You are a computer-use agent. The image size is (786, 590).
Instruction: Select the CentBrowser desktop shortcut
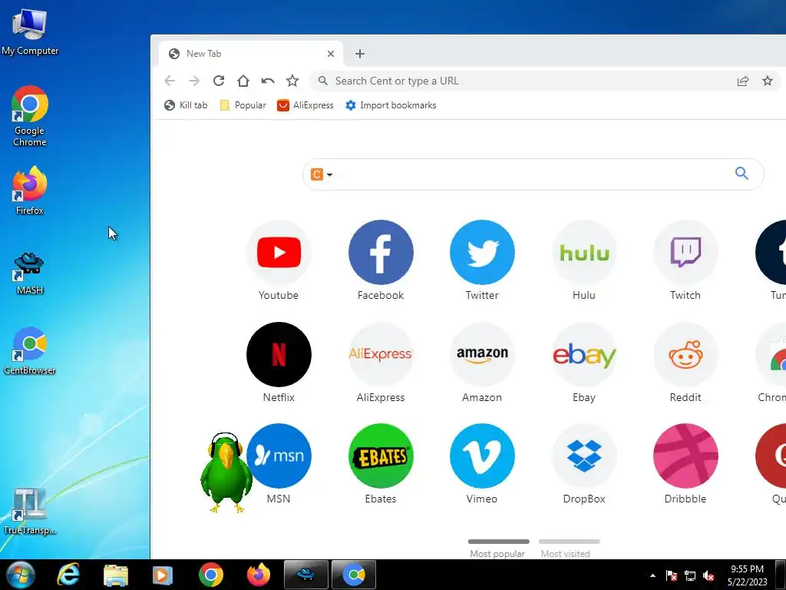coord(30,351)
